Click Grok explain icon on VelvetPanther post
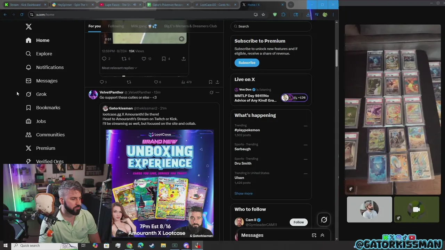 (x=211, y=92)
